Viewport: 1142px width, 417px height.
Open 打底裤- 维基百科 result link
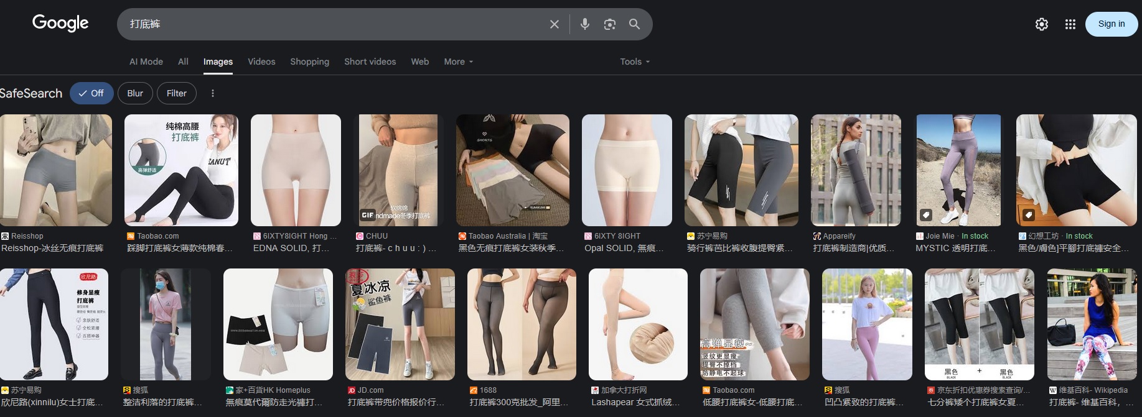[1091, 402]
